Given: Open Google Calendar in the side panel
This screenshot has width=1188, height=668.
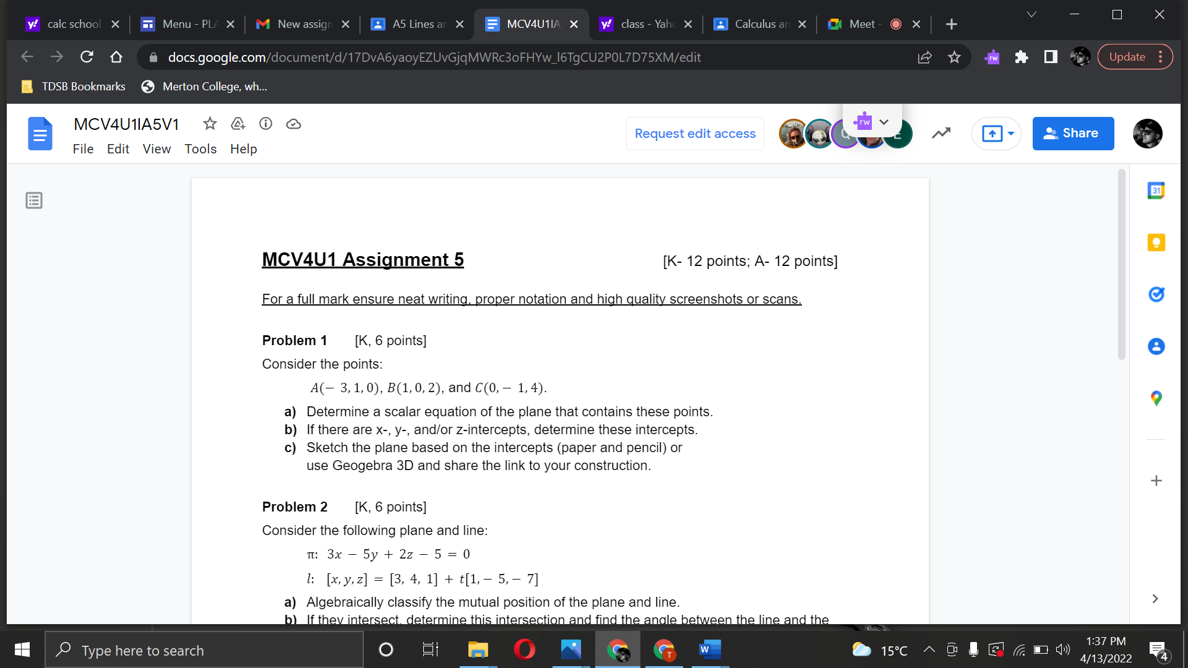Looking at the screenshot, I should (x=1156, y=191).
